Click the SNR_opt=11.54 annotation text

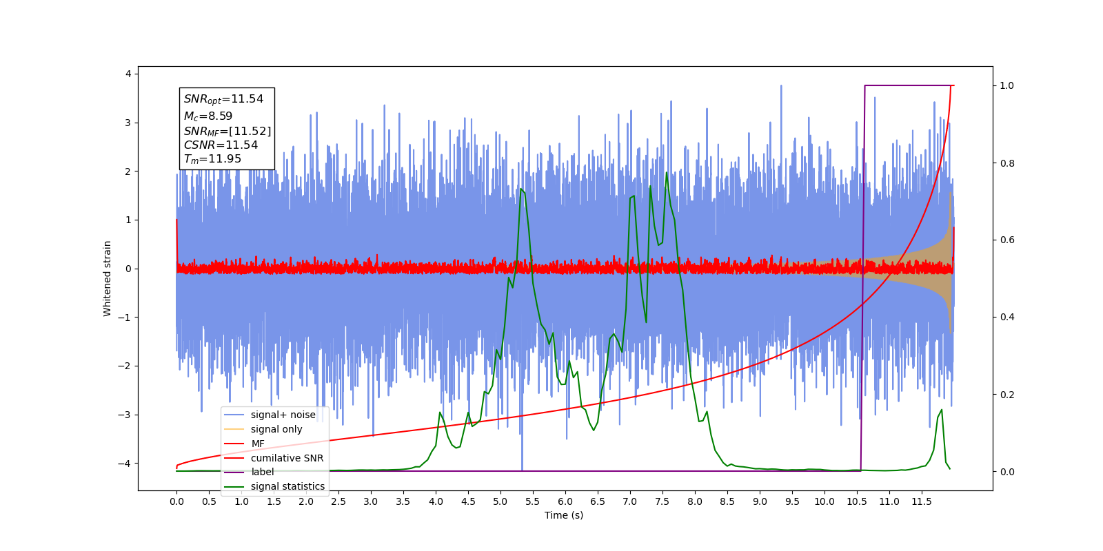click(223, 99)
